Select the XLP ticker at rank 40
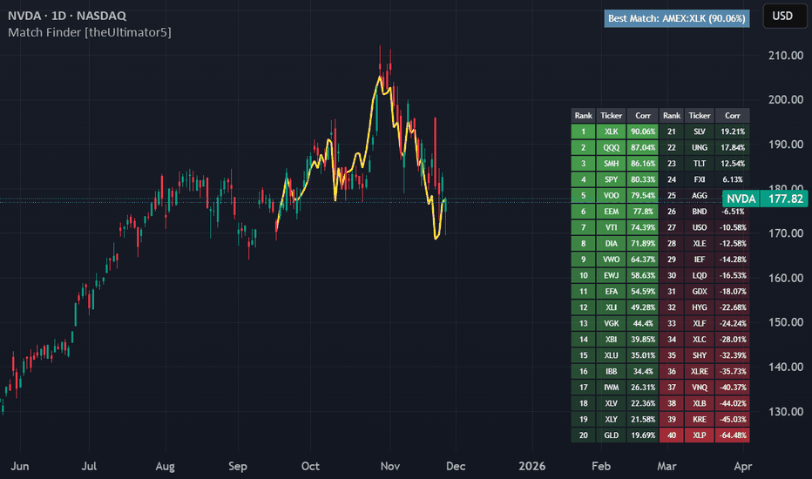The image size is (812, 479). point(699,435)
